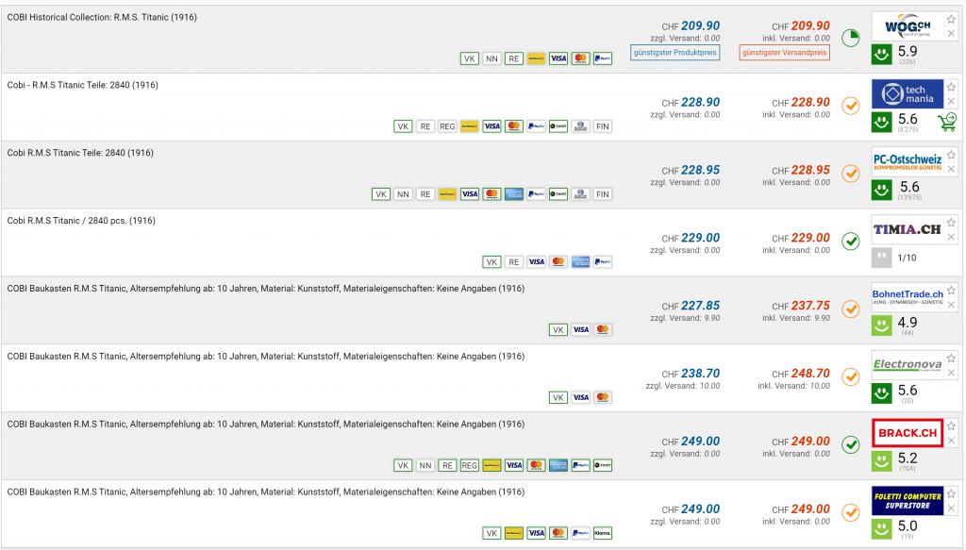966x550 pixels.
Task: Click the Klarna payment icon in Foletti row
Action: click(603, 533)
